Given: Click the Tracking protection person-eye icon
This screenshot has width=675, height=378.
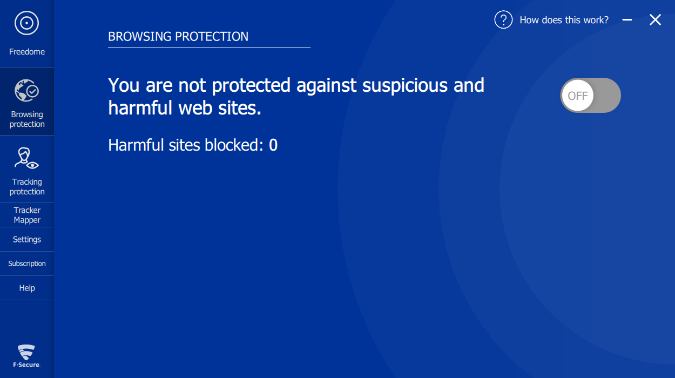Looking at the screenshot, I should click(x=26, y=159).
